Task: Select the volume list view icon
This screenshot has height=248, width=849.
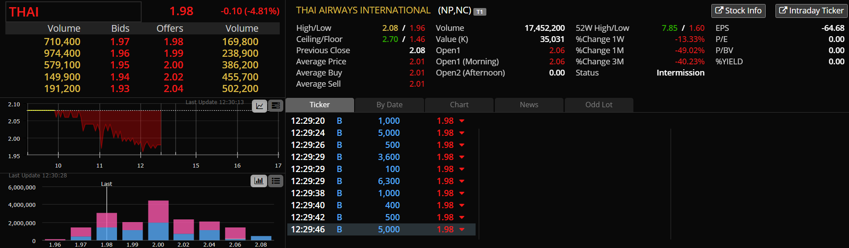Action: coord(276,181)
